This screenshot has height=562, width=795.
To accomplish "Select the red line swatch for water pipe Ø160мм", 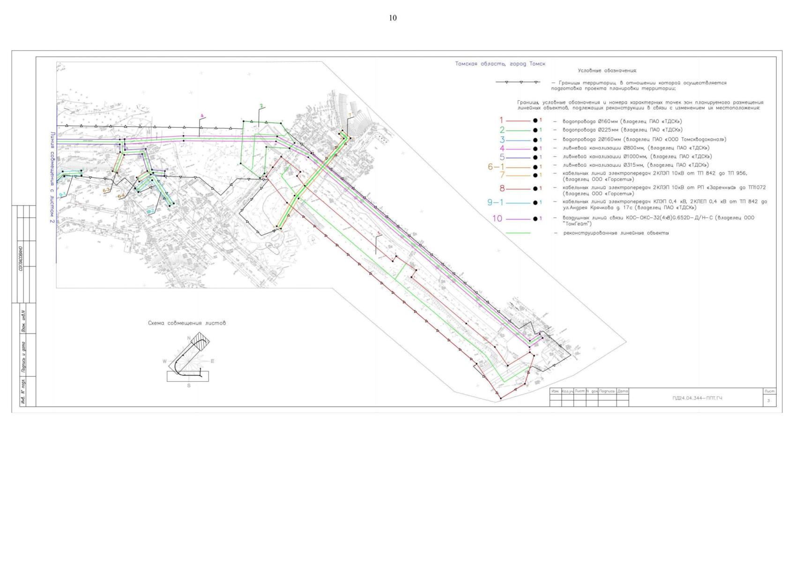I will pyautogui.click(x=518, y=121).
